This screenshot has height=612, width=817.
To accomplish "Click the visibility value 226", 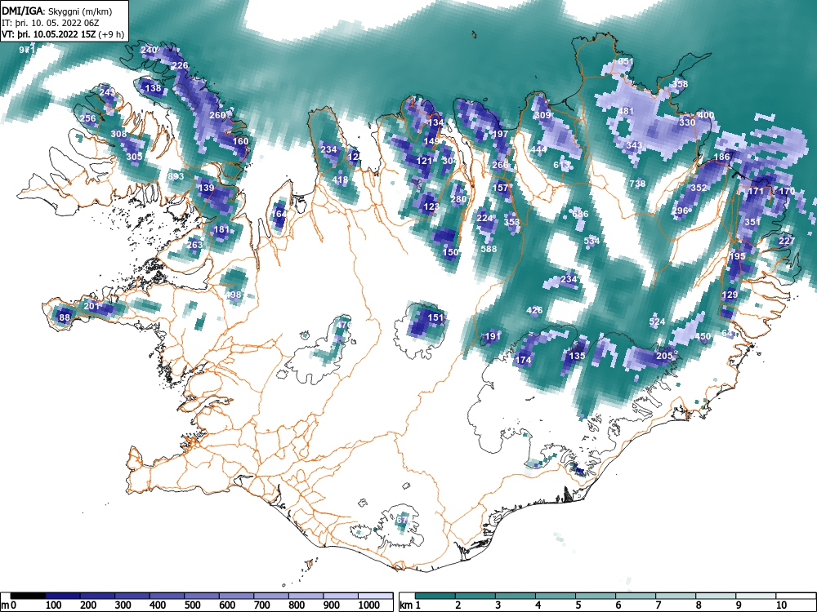I will [x=180, y=65].
